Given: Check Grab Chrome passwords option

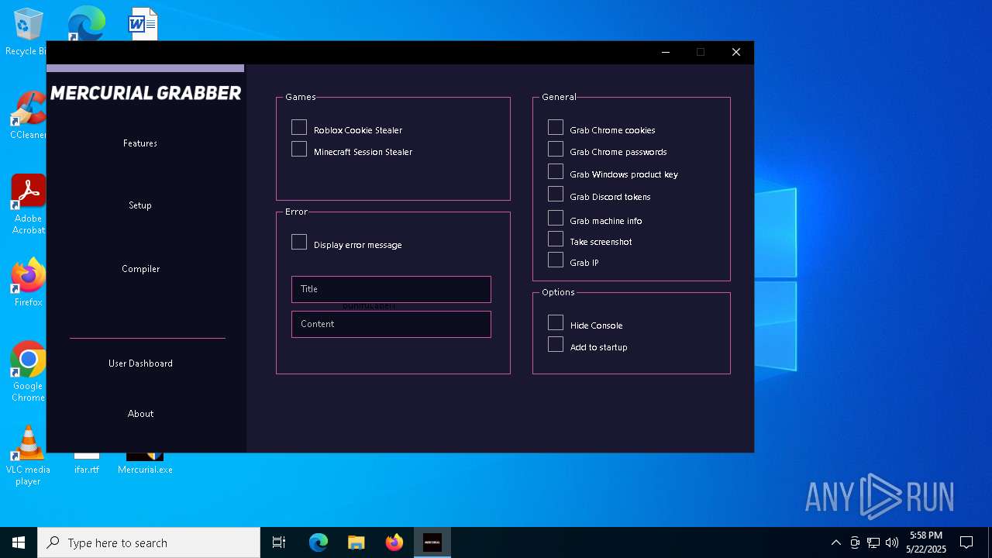Looking at the screenshot, I should coord(556,149).
